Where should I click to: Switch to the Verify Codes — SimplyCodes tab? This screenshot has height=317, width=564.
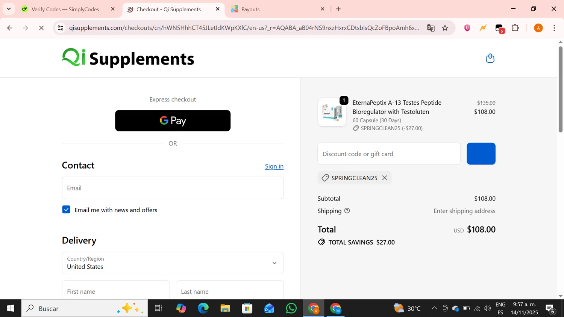pos(65,9)
